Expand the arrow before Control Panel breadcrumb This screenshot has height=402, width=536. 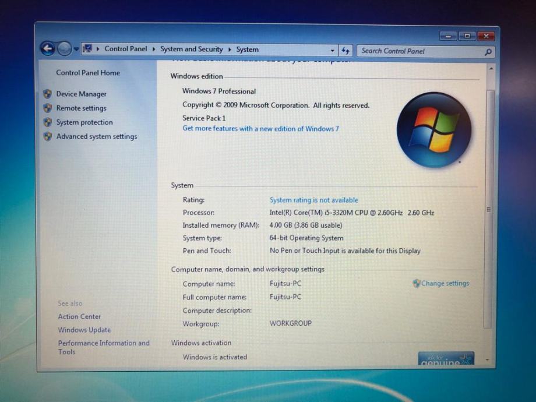coord(98,49)
